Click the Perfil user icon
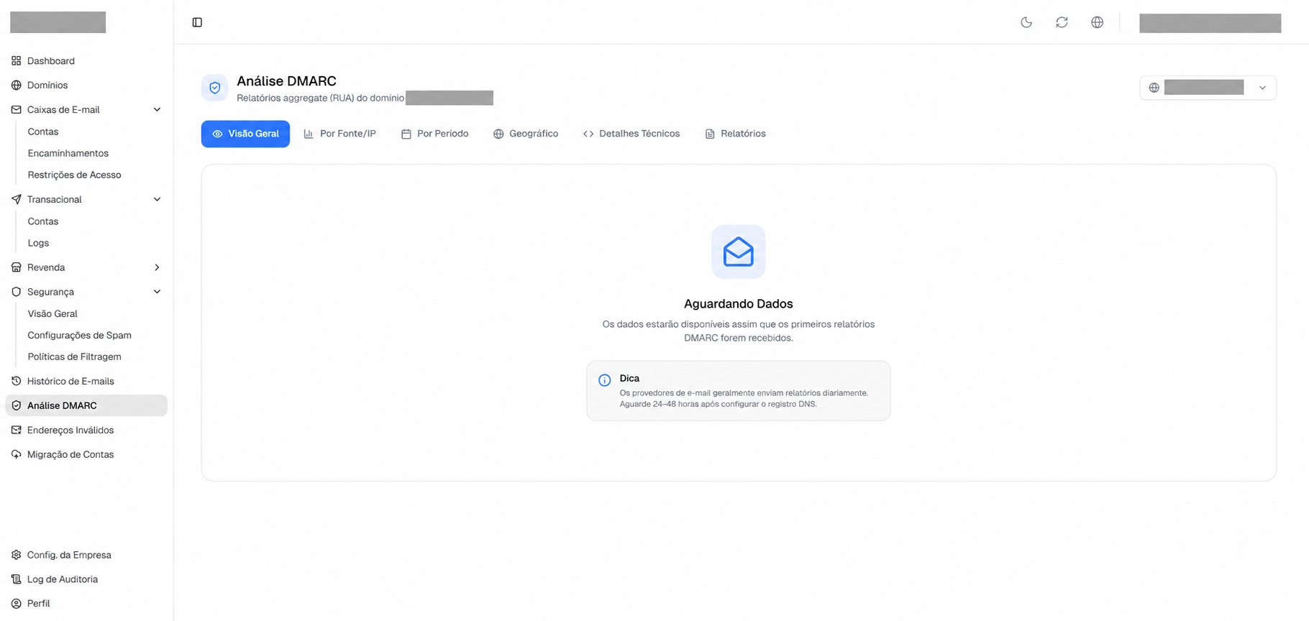 (x=17, y=604)
